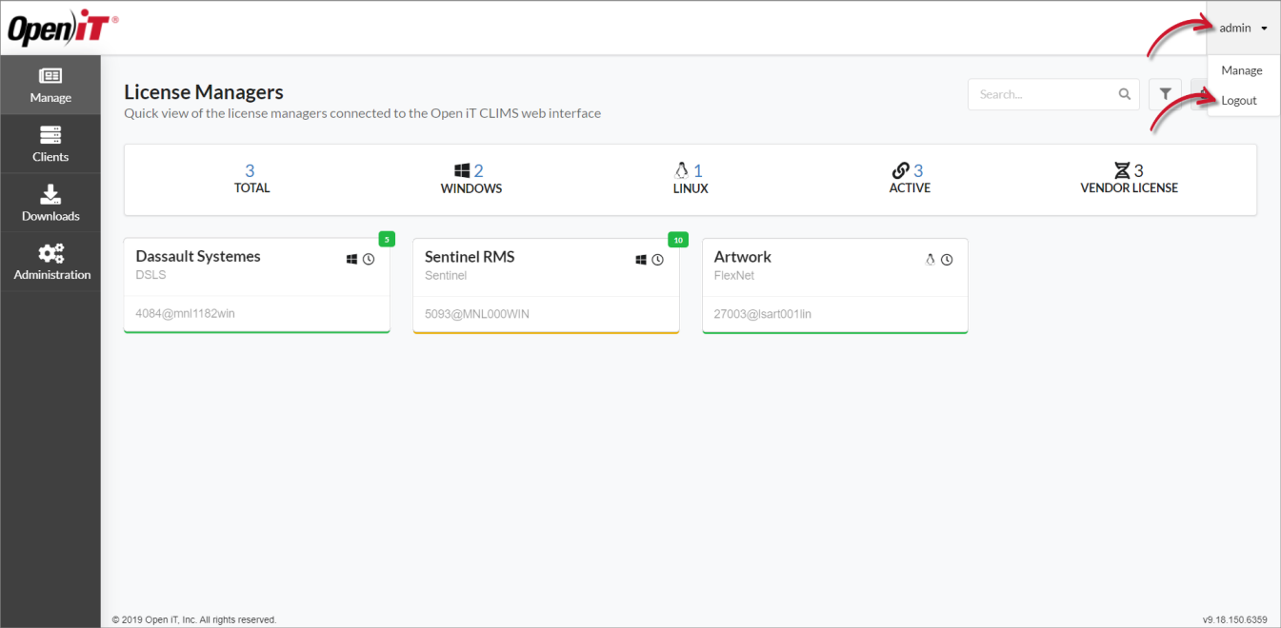The height and width of the screenshot is (628, 1281).
Task: Click the clock icon on Artwork card
Action: pos(947,260)
